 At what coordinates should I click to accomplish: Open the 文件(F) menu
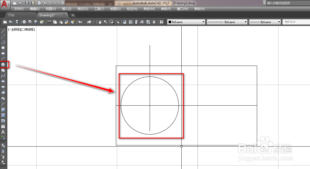(x=19, y=9)
